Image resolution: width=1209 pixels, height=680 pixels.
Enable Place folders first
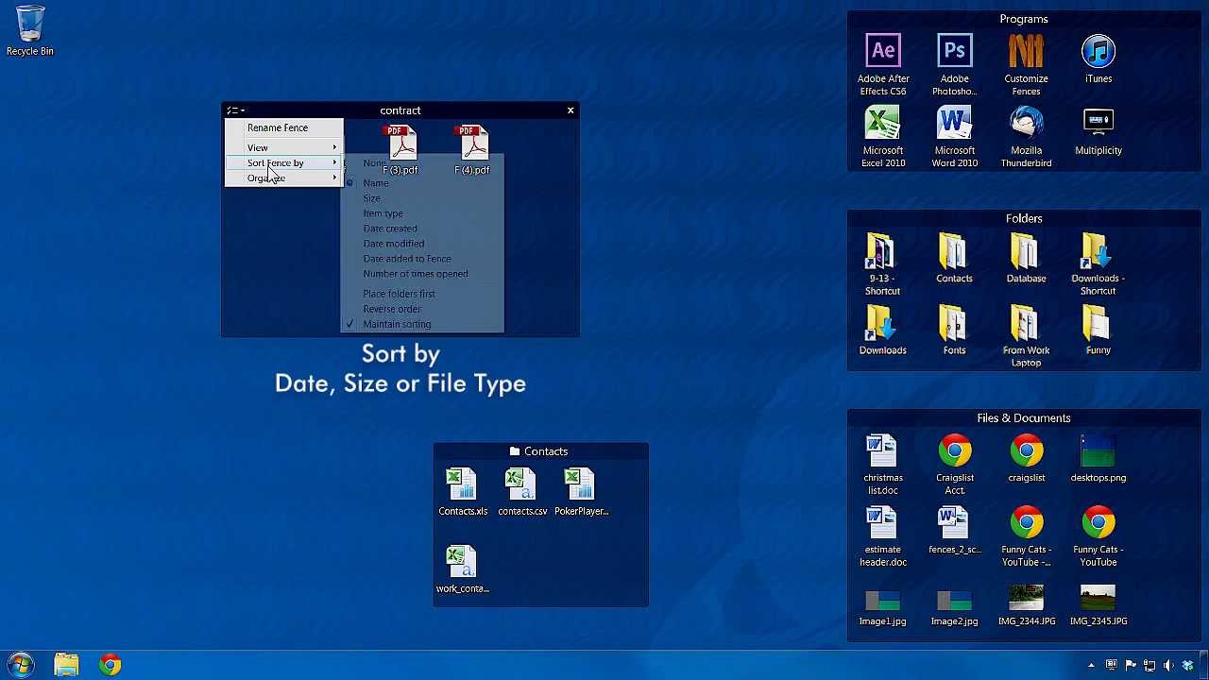pos(399,293)
